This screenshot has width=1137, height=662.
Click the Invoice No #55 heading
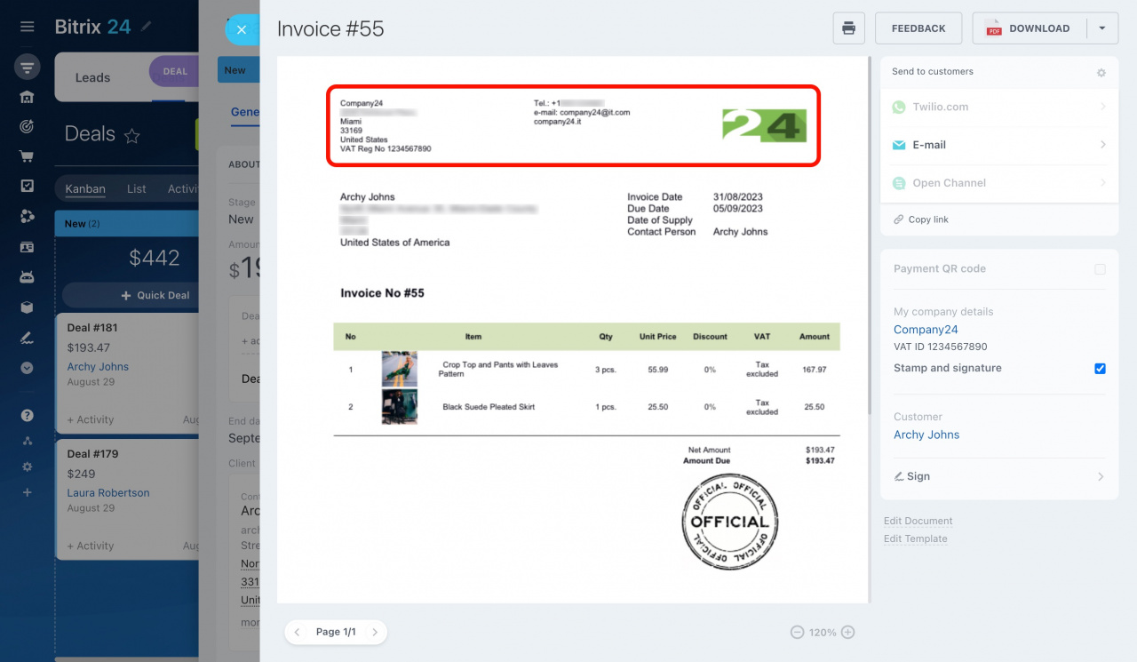point(383,292)
